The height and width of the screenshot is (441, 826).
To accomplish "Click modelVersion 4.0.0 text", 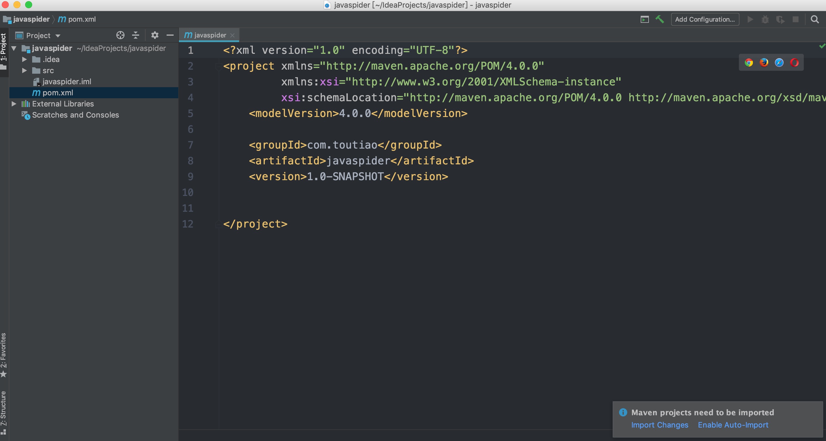I will point(355,113).
